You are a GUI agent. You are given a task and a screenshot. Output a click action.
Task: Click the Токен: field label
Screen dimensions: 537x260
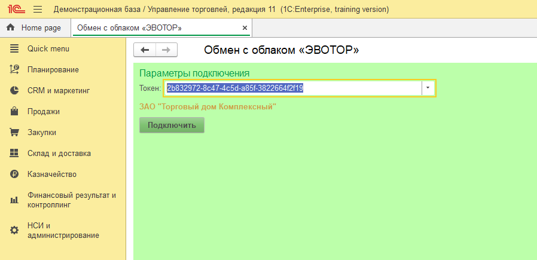point(150,88)
